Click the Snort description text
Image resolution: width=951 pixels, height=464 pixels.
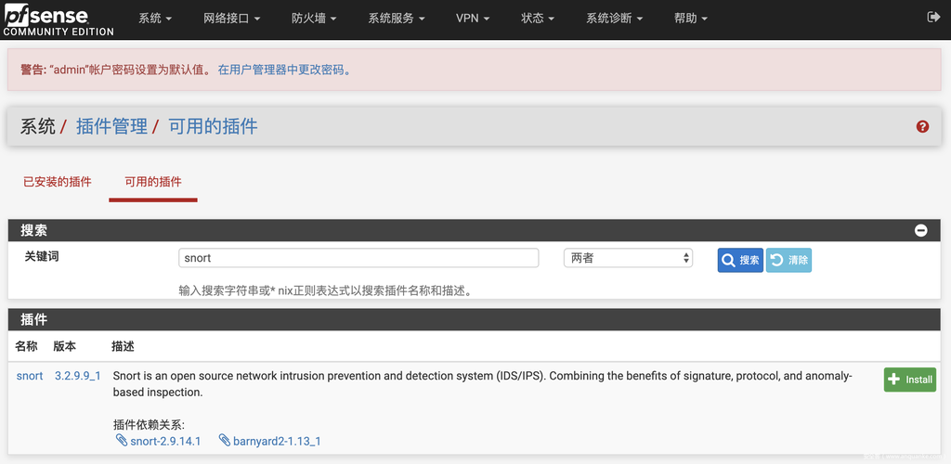[483, 384]
